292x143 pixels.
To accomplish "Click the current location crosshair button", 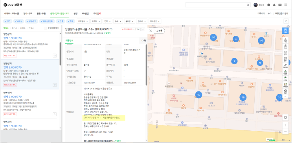I will click(x=285, y=118).
